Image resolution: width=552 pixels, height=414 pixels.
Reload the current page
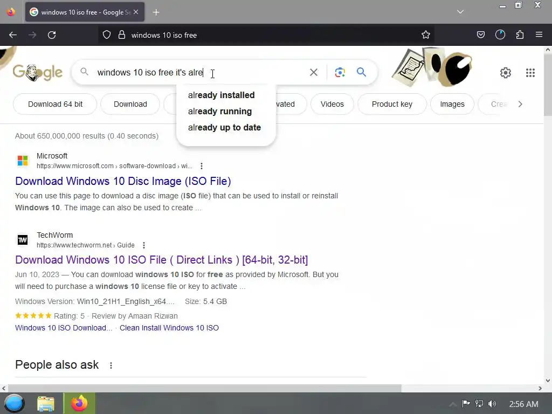tap(52, 35)
